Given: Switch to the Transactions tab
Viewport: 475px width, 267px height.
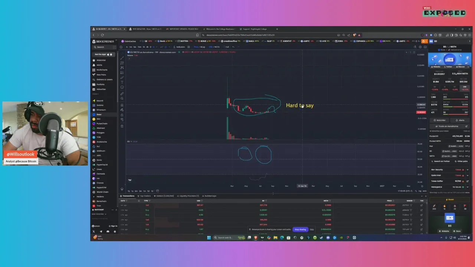Looking at the screenshot, I should (127, 196).
